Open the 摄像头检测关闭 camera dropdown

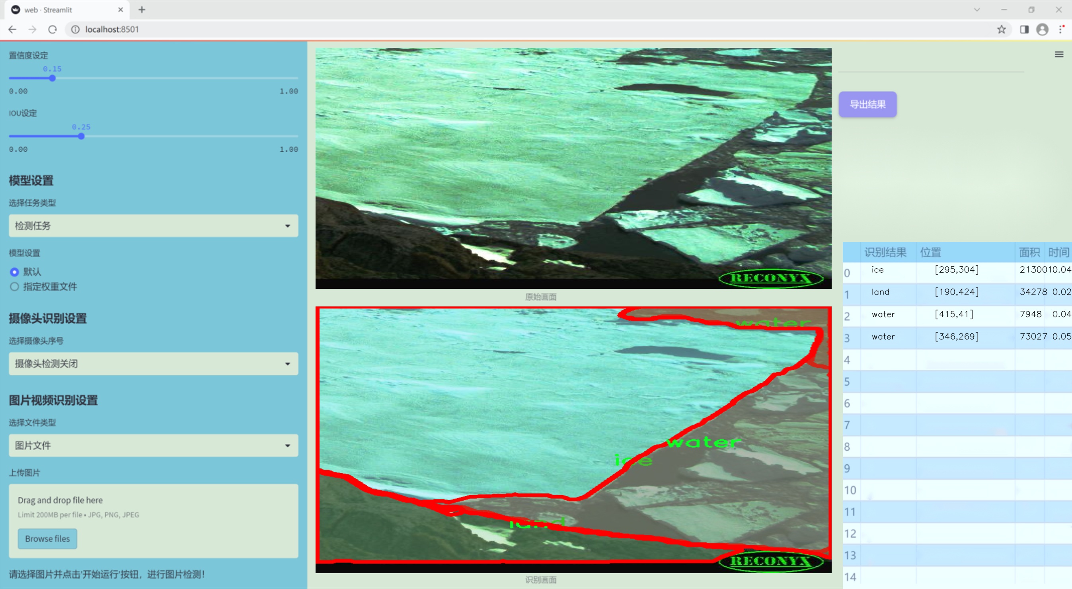click(153, 363)
